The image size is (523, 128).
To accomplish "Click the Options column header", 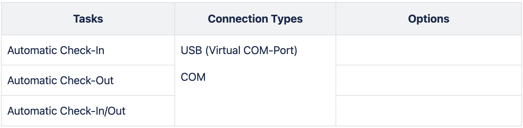I will [429, 19].
